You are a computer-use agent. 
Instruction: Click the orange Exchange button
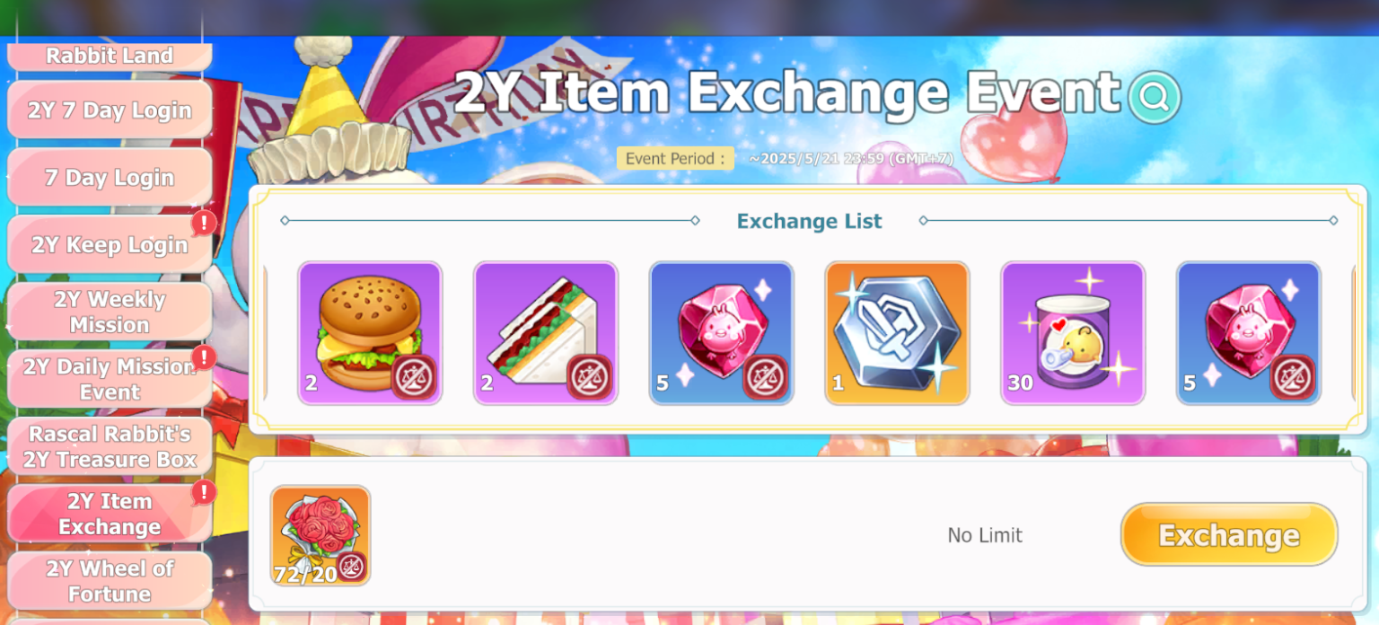(x=1229, y=534)
